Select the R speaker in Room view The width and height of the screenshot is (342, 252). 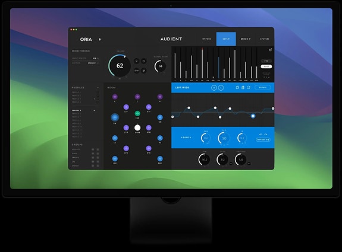160,97
